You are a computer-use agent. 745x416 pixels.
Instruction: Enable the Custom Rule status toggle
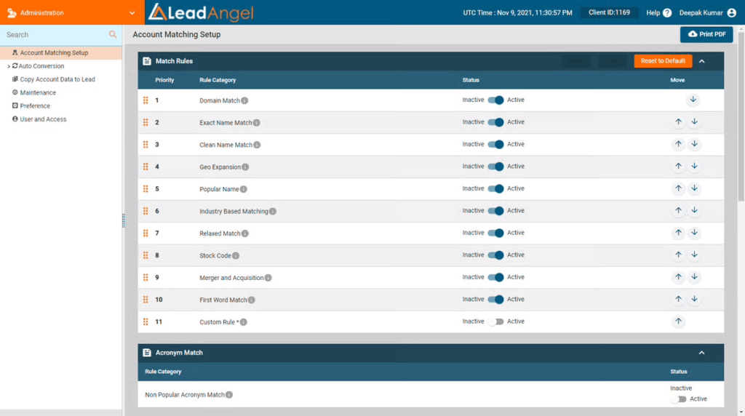point(495,321)
